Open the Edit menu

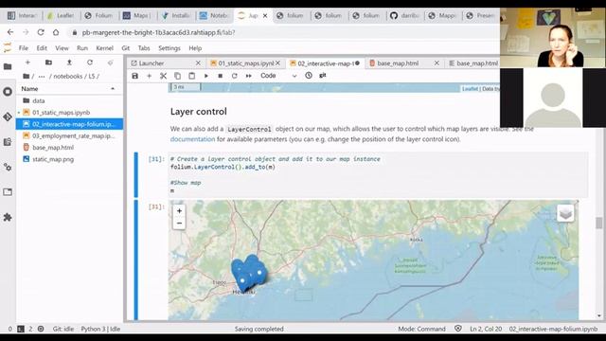(42, 48)
